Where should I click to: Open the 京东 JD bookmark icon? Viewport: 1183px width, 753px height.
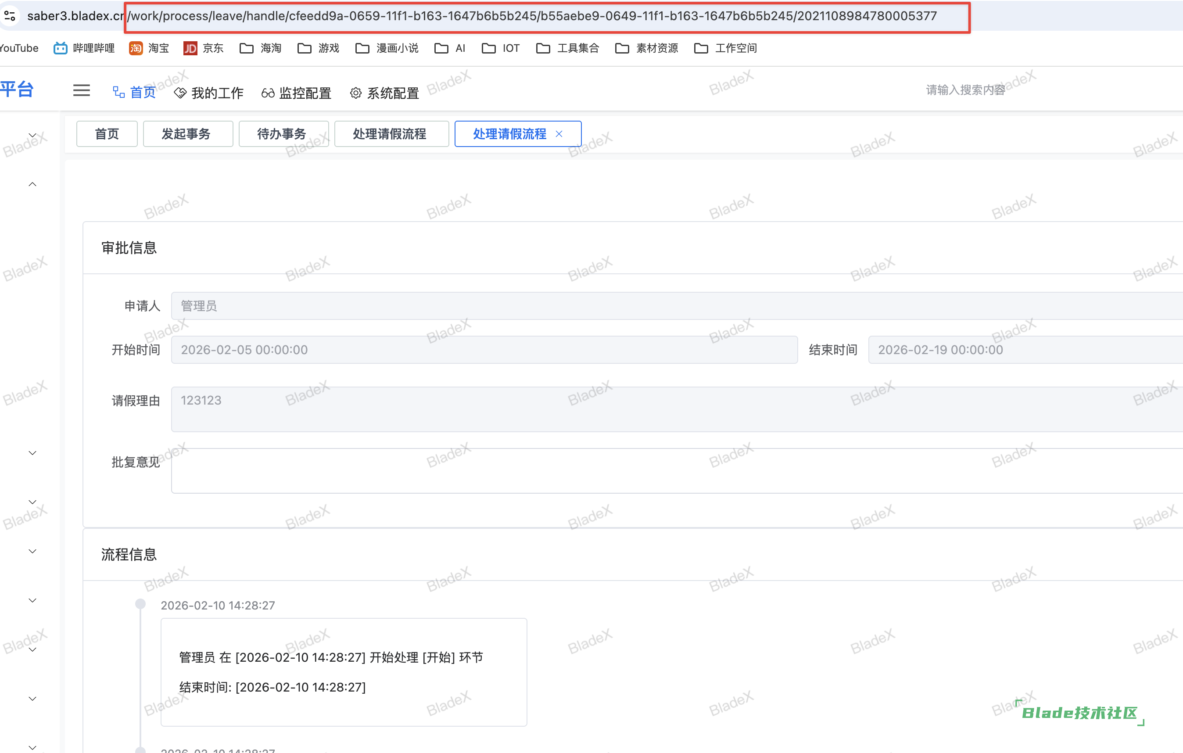pyautogui.click(x=190, y=48)
